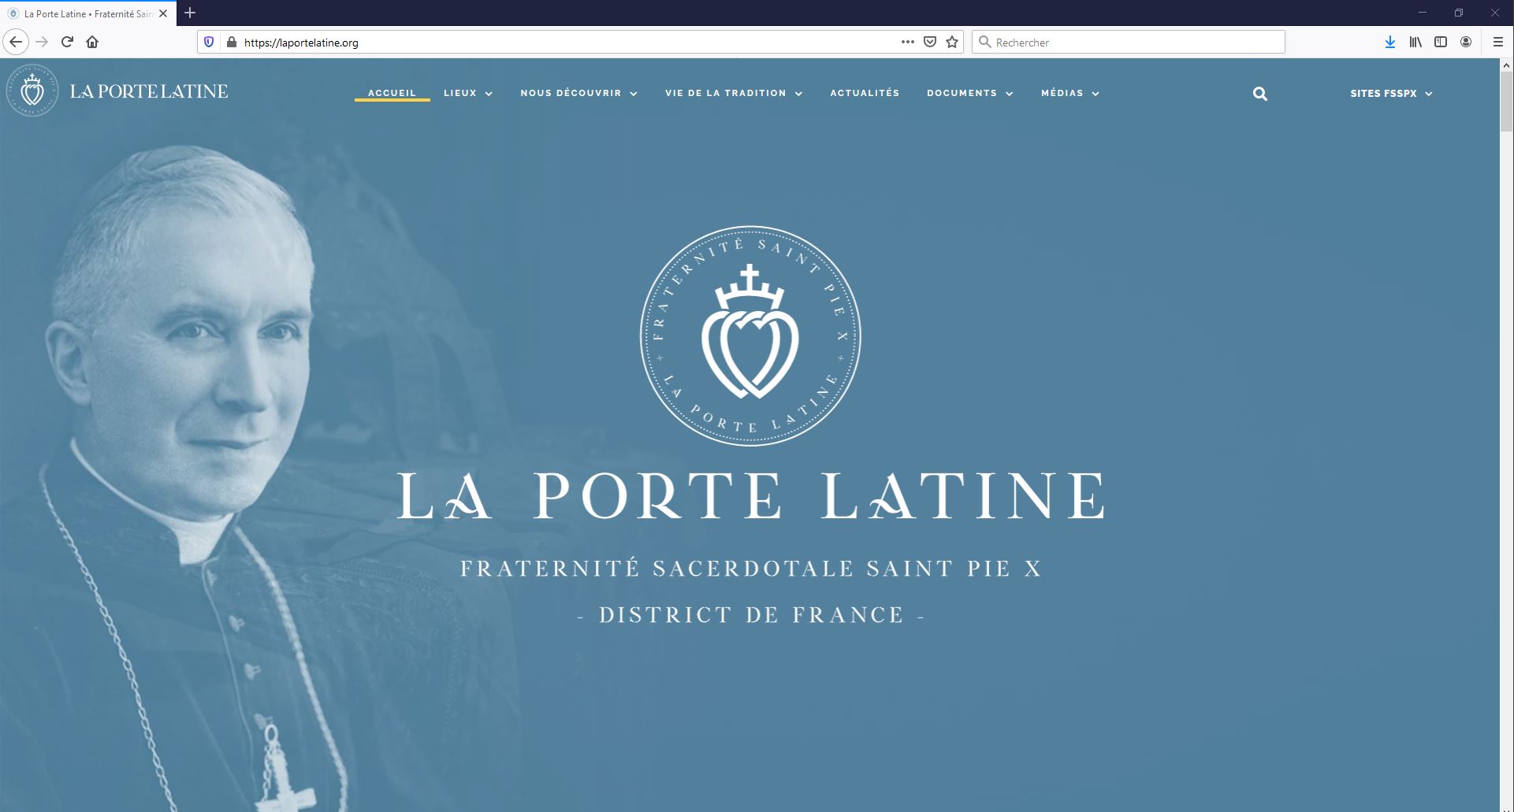Minimize the browser window
The width and height of the screenshot is (1514, 812).
coord(1423,13)
